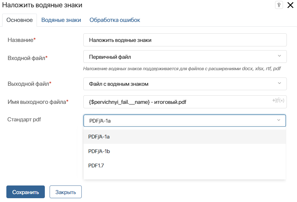This screenshot has height=202, width=297.
Task: Go to the Обработка ошибок tab
Action: click(x=115, y=20)
